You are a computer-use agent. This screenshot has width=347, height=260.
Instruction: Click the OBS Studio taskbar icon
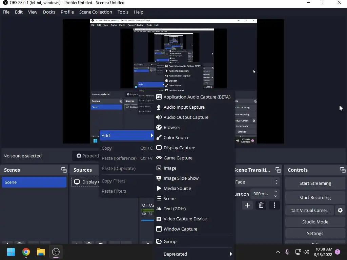coord(56,252)
